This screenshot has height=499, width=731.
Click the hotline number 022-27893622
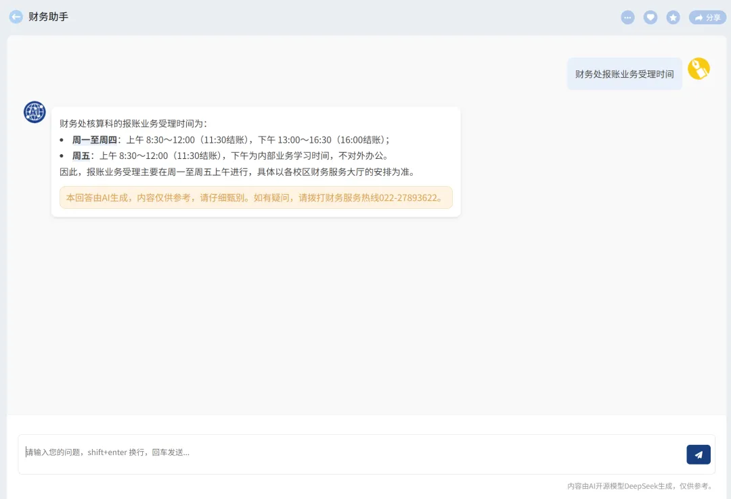click(x=408, y=197)
